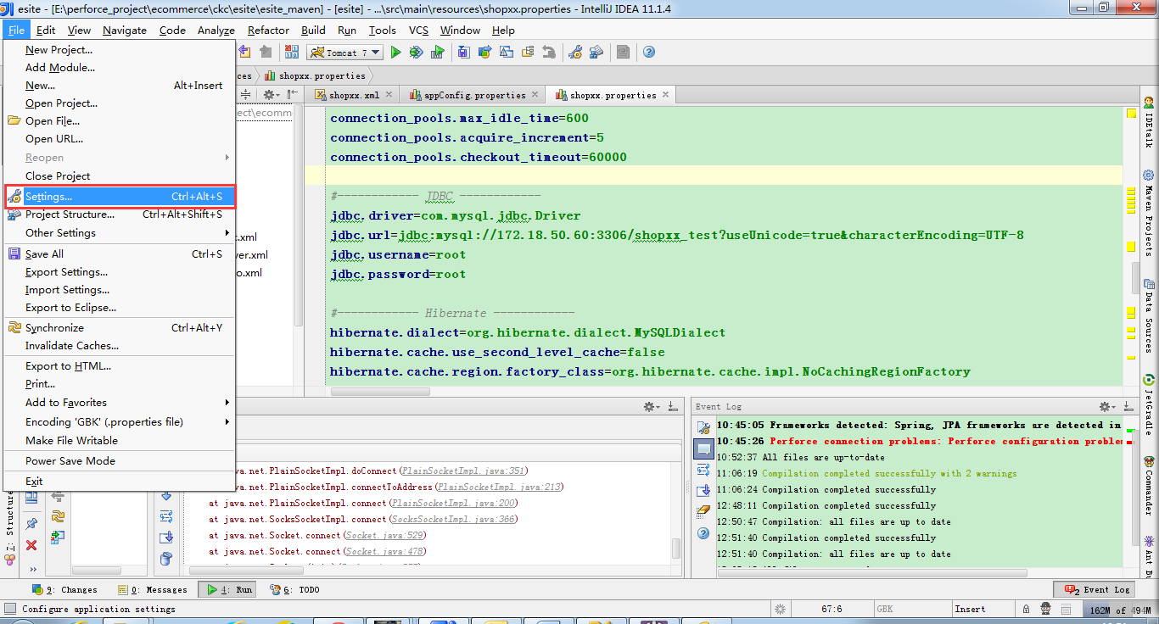Expand the Other Settings submenu

(120, 232)
